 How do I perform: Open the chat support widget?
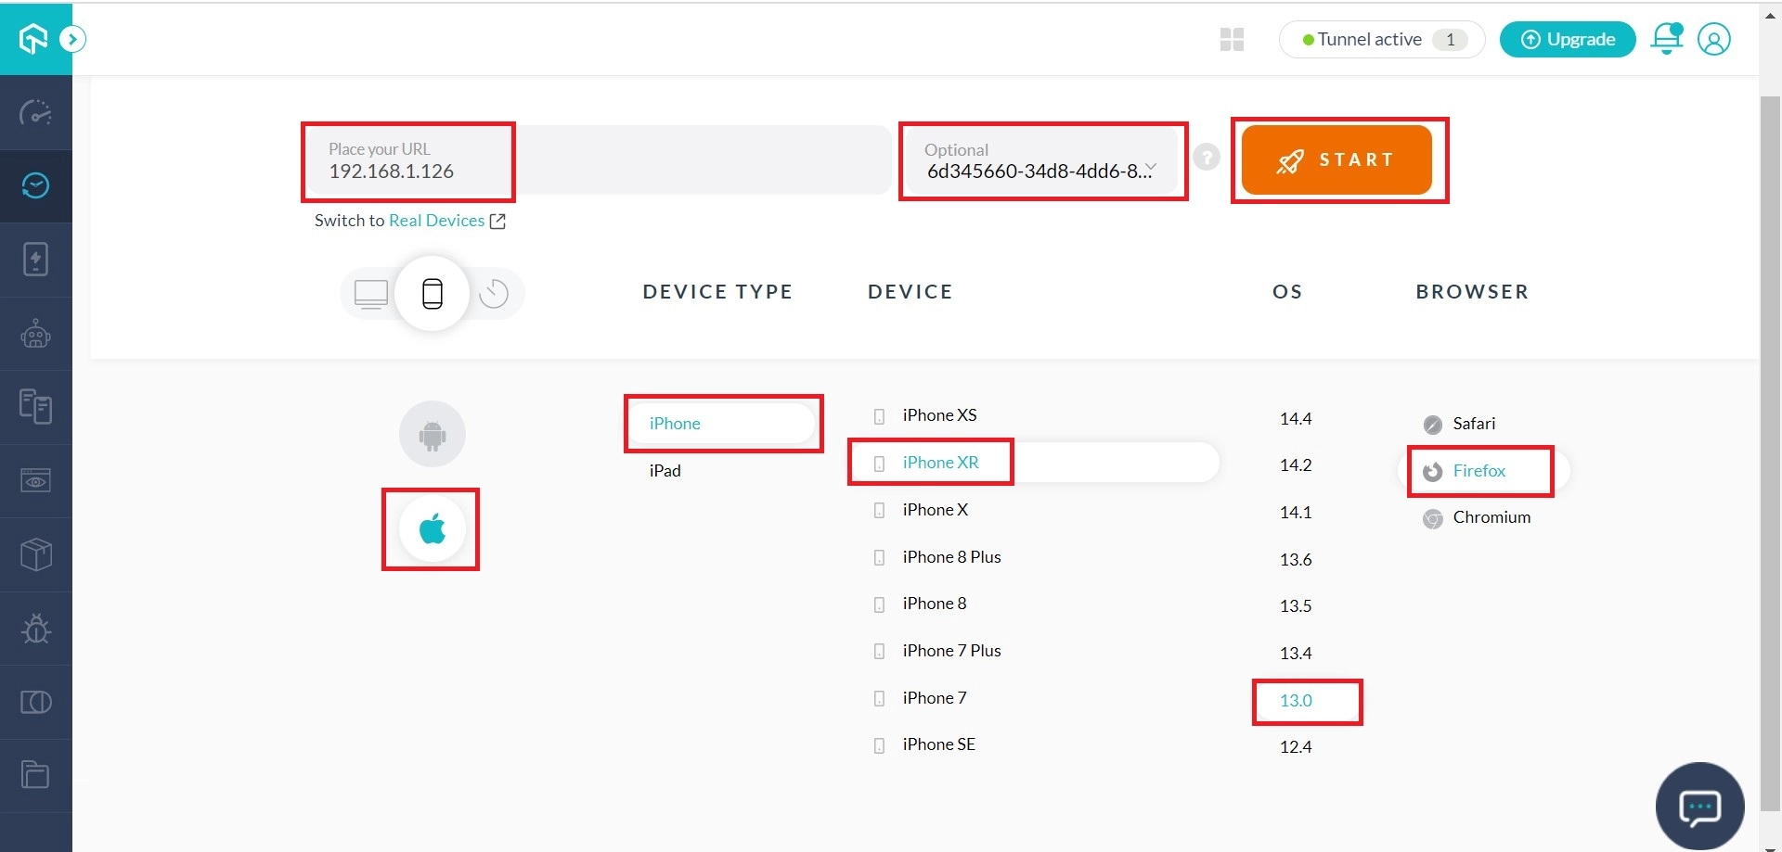click(1699, 807)
